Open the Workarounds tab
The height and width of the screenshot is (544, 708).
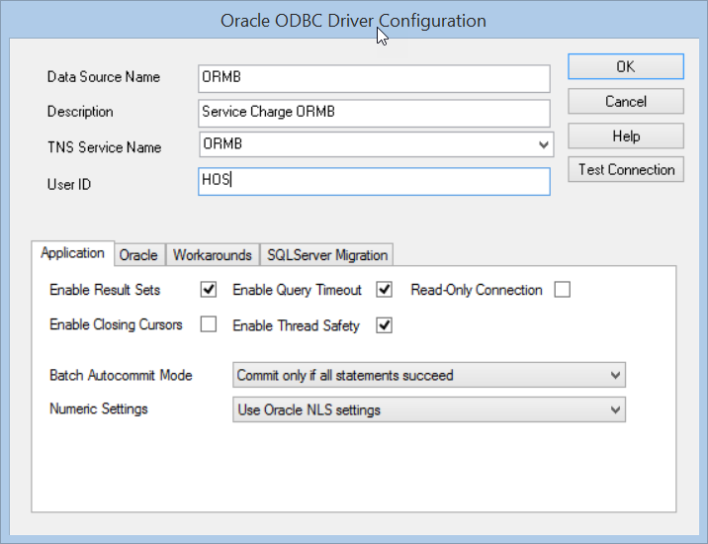[x=212, y=255]
